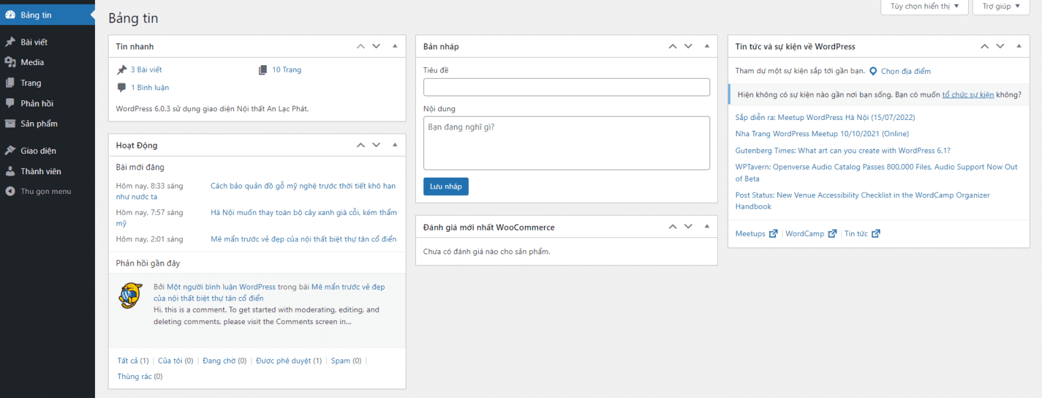Viewport: 1042px width, 398px height.
Task: Move Tin nhanh widget down with arrow
Action: [x=377, y=46]
